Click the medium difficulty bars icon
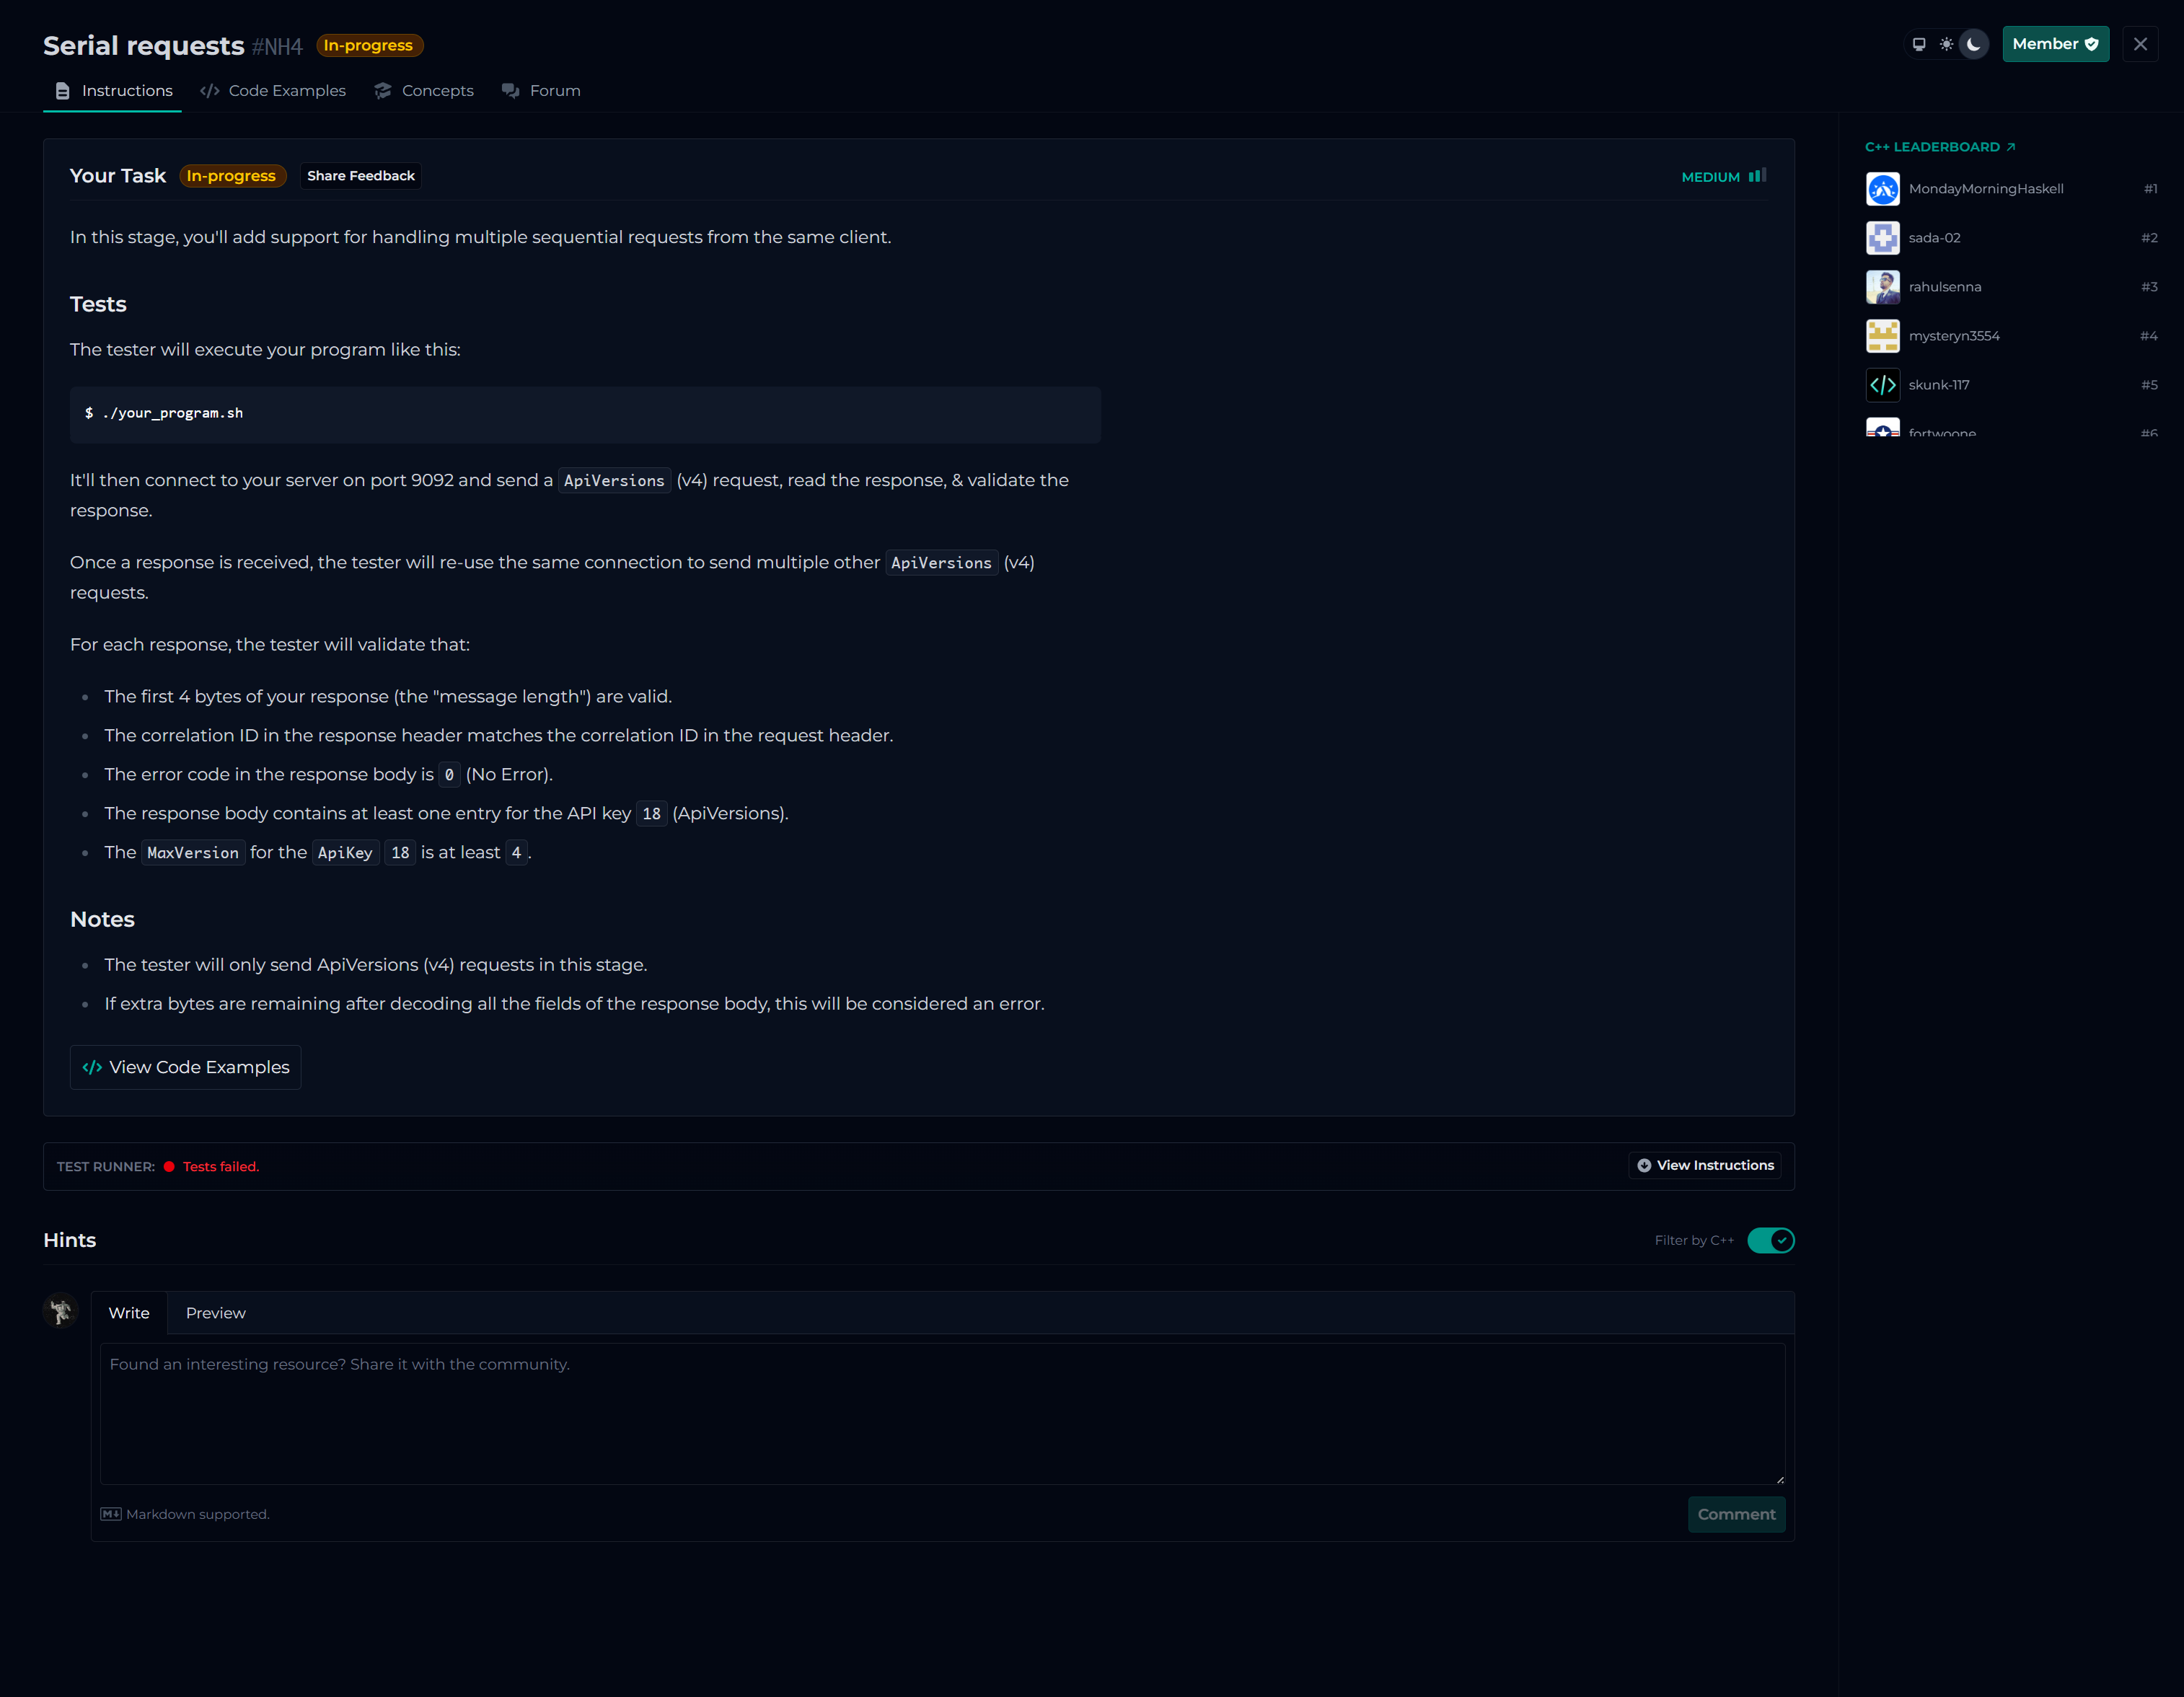This screenshot has height=1697, width=2184. (1757, 176)
